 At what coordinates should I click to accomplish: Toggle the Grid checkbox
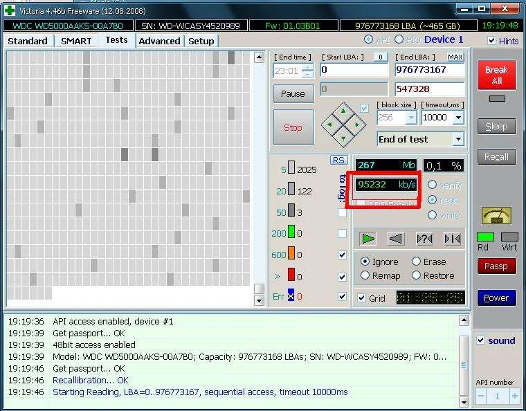(361, 298)
